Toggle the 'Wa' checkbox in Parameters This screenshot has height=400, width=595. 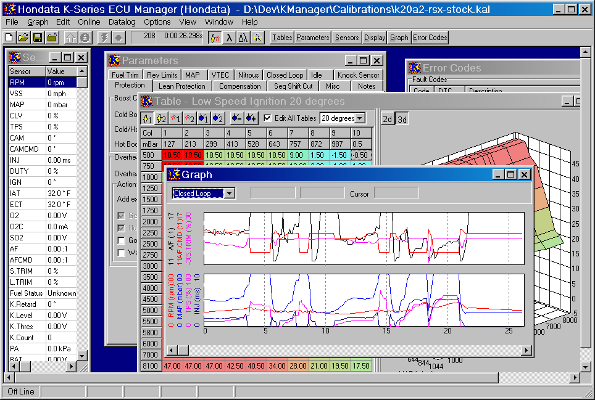tap(121, 253)
